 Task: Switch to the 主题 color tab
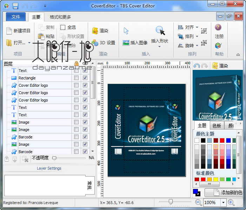click(202, 125)
